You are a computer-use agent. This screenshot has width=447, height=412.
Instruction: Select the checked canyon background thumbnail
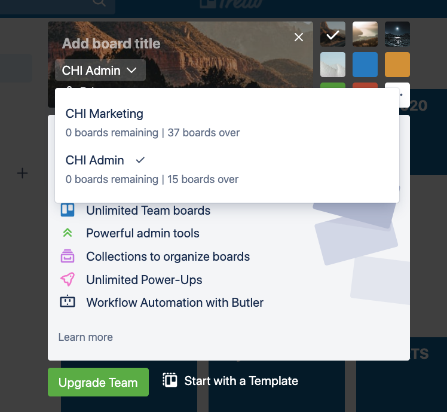click(333, 34)
